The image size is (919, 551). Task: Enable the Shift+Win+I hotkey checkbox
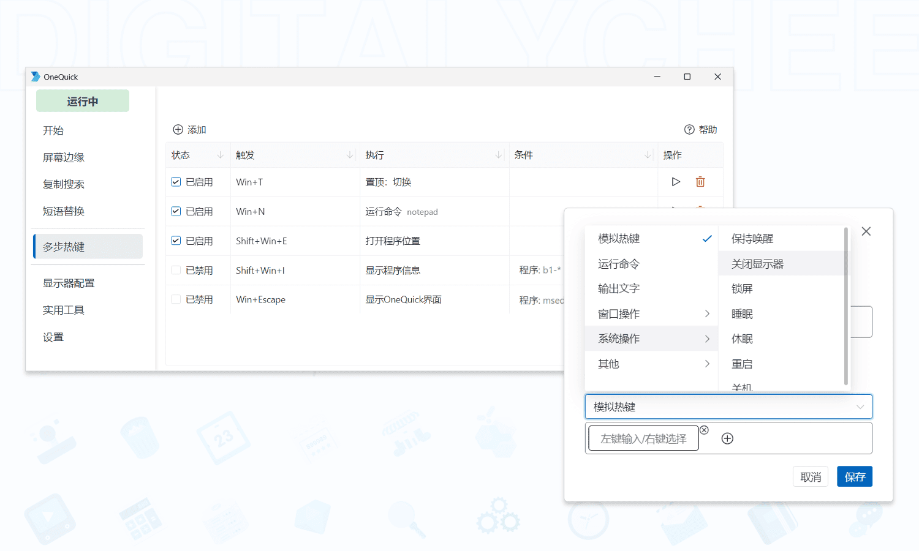[x=176, y=270]
